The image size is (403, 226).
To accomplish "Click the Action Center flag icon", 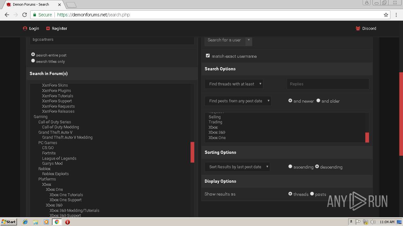I will 358,222.
